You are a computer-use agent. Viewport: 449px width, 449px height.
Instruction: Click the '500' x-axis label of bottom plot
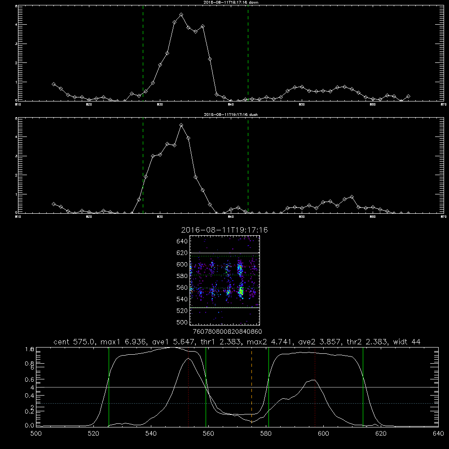point(36,434)
